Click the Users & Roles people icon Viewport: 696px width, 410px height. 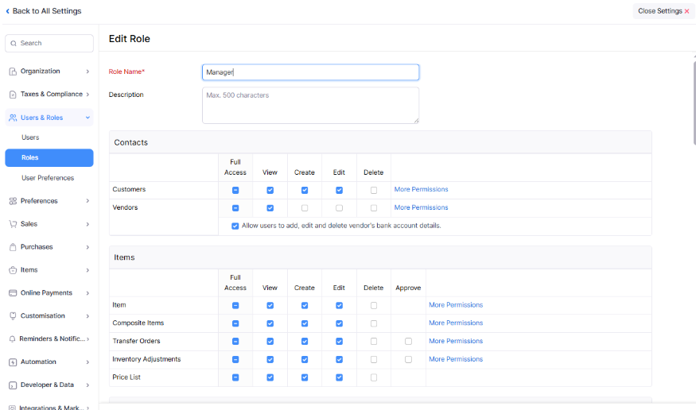[x=13, y=118]
